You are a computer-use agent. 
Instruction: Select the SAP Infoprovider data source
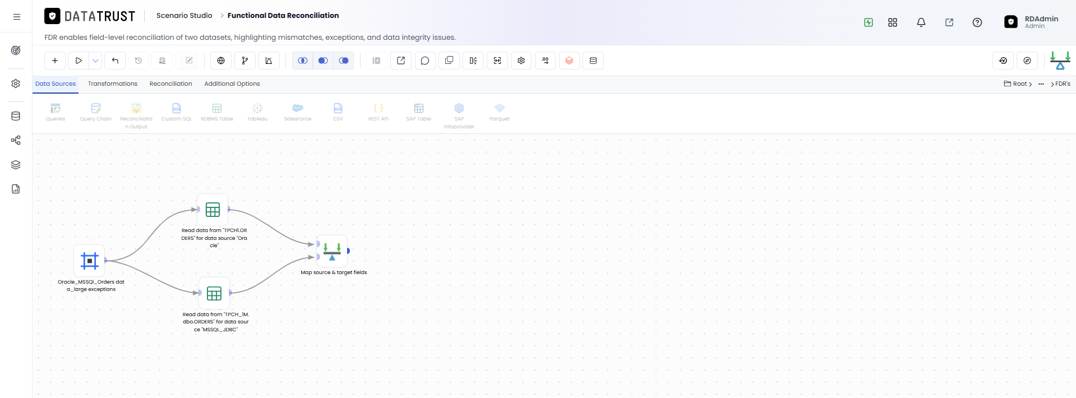click(x=459, y=115)
